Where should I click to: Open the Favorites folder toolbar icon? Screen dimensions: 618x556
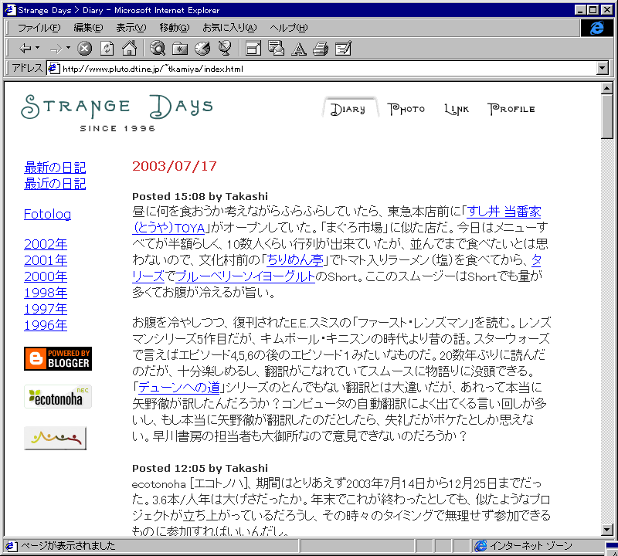[x=180, y=49]
